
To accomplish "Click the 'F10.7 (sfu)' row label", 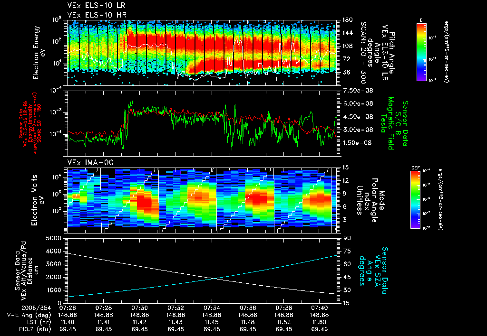I will [x=34, y=329].
